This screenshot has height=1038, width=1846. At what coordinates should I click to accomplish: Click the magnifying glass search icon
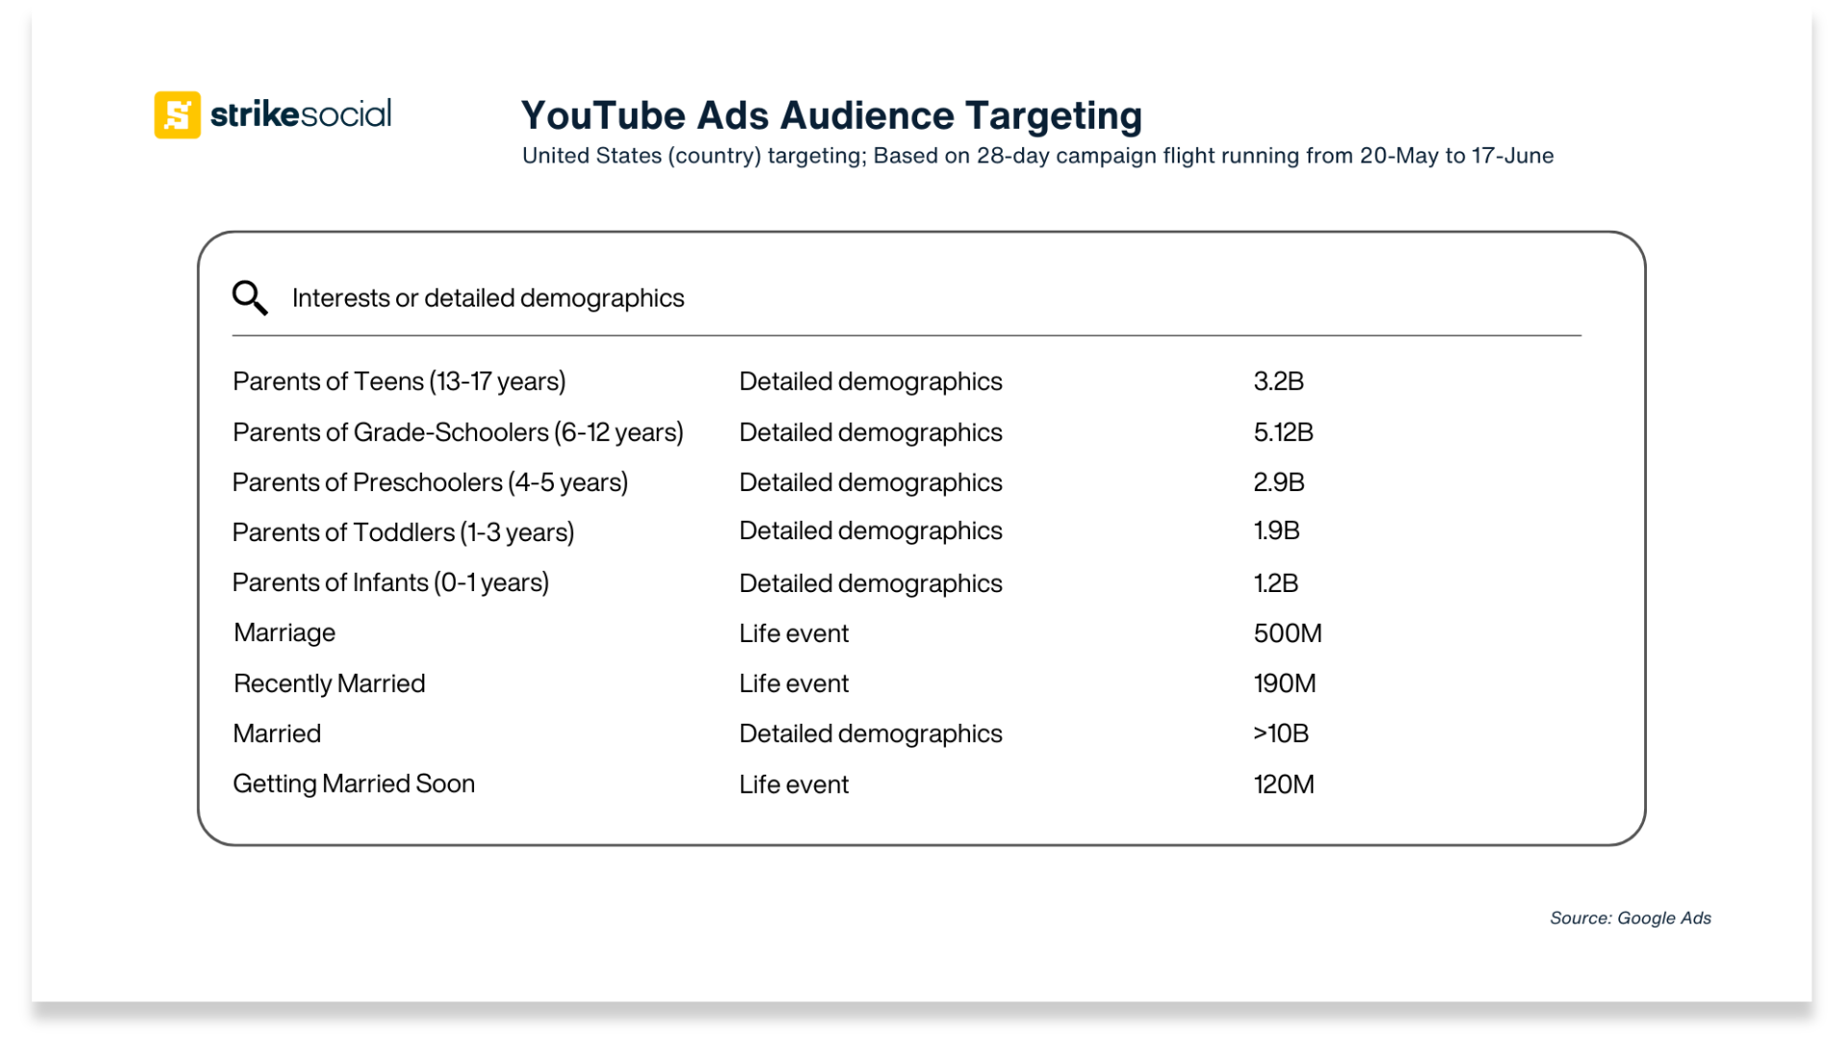click(x=250, y=298)
